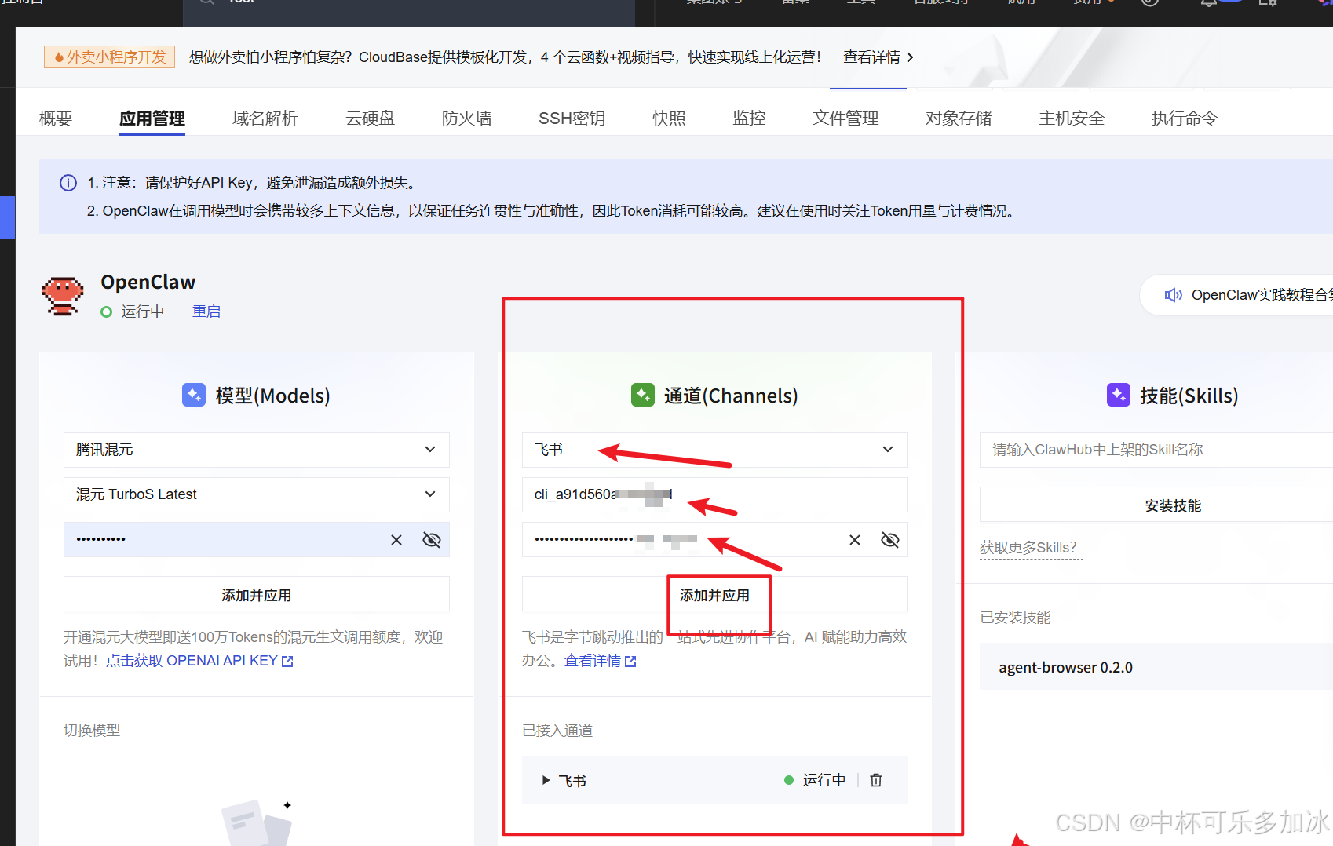
Task: Switch to the 概要 tab
Action: pos(56,119)
